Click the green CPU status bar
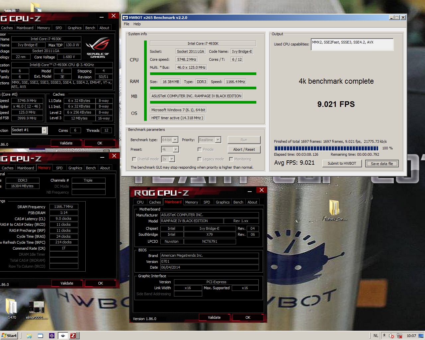This screenshot has height=340, width=425. click(x=145, y=81)
